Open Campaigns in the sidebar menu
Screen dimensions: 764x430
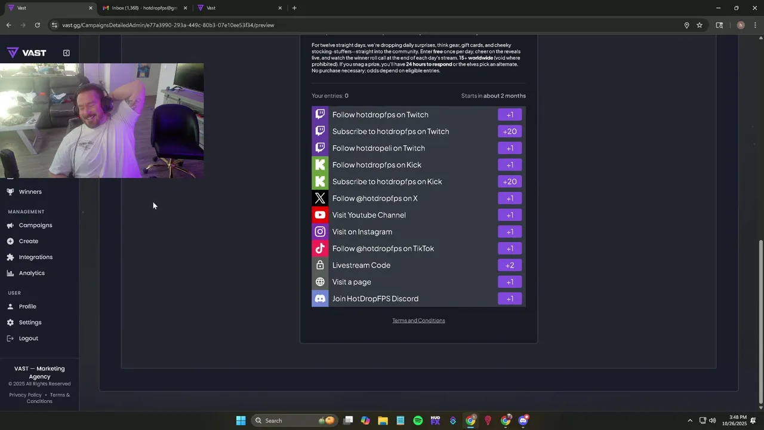[x=35, y=225]
